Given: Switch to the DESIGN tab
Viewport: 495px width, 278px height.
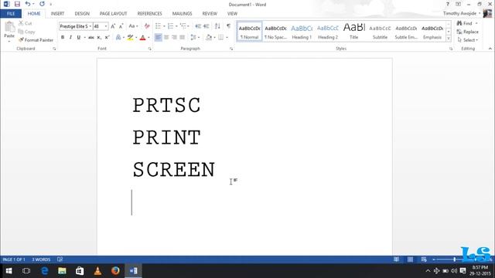Looking at the screenshot, I should pyautogui.click(x=82, y=14).
